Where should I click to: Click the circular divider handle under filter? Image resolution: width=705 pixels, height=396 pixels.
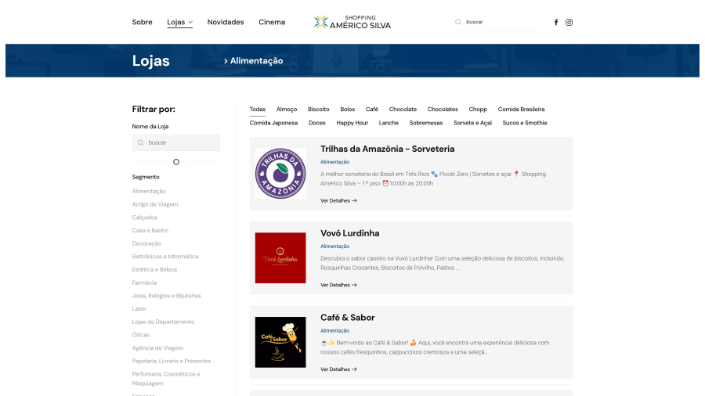[176, 162]
